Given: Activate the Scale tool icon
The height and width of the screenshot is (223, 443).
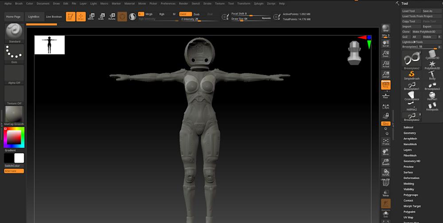Looking at the screenshot, I should [101, 17].
